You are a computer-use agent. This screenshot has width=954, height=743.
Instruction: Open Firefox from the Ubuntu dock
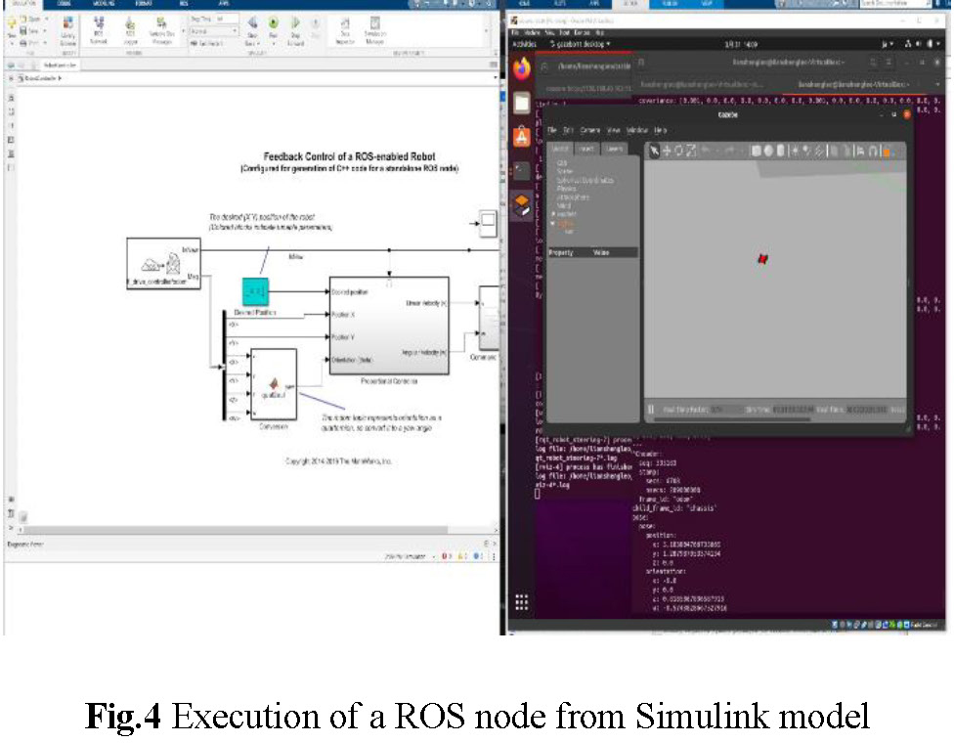[x=521, y=68]
